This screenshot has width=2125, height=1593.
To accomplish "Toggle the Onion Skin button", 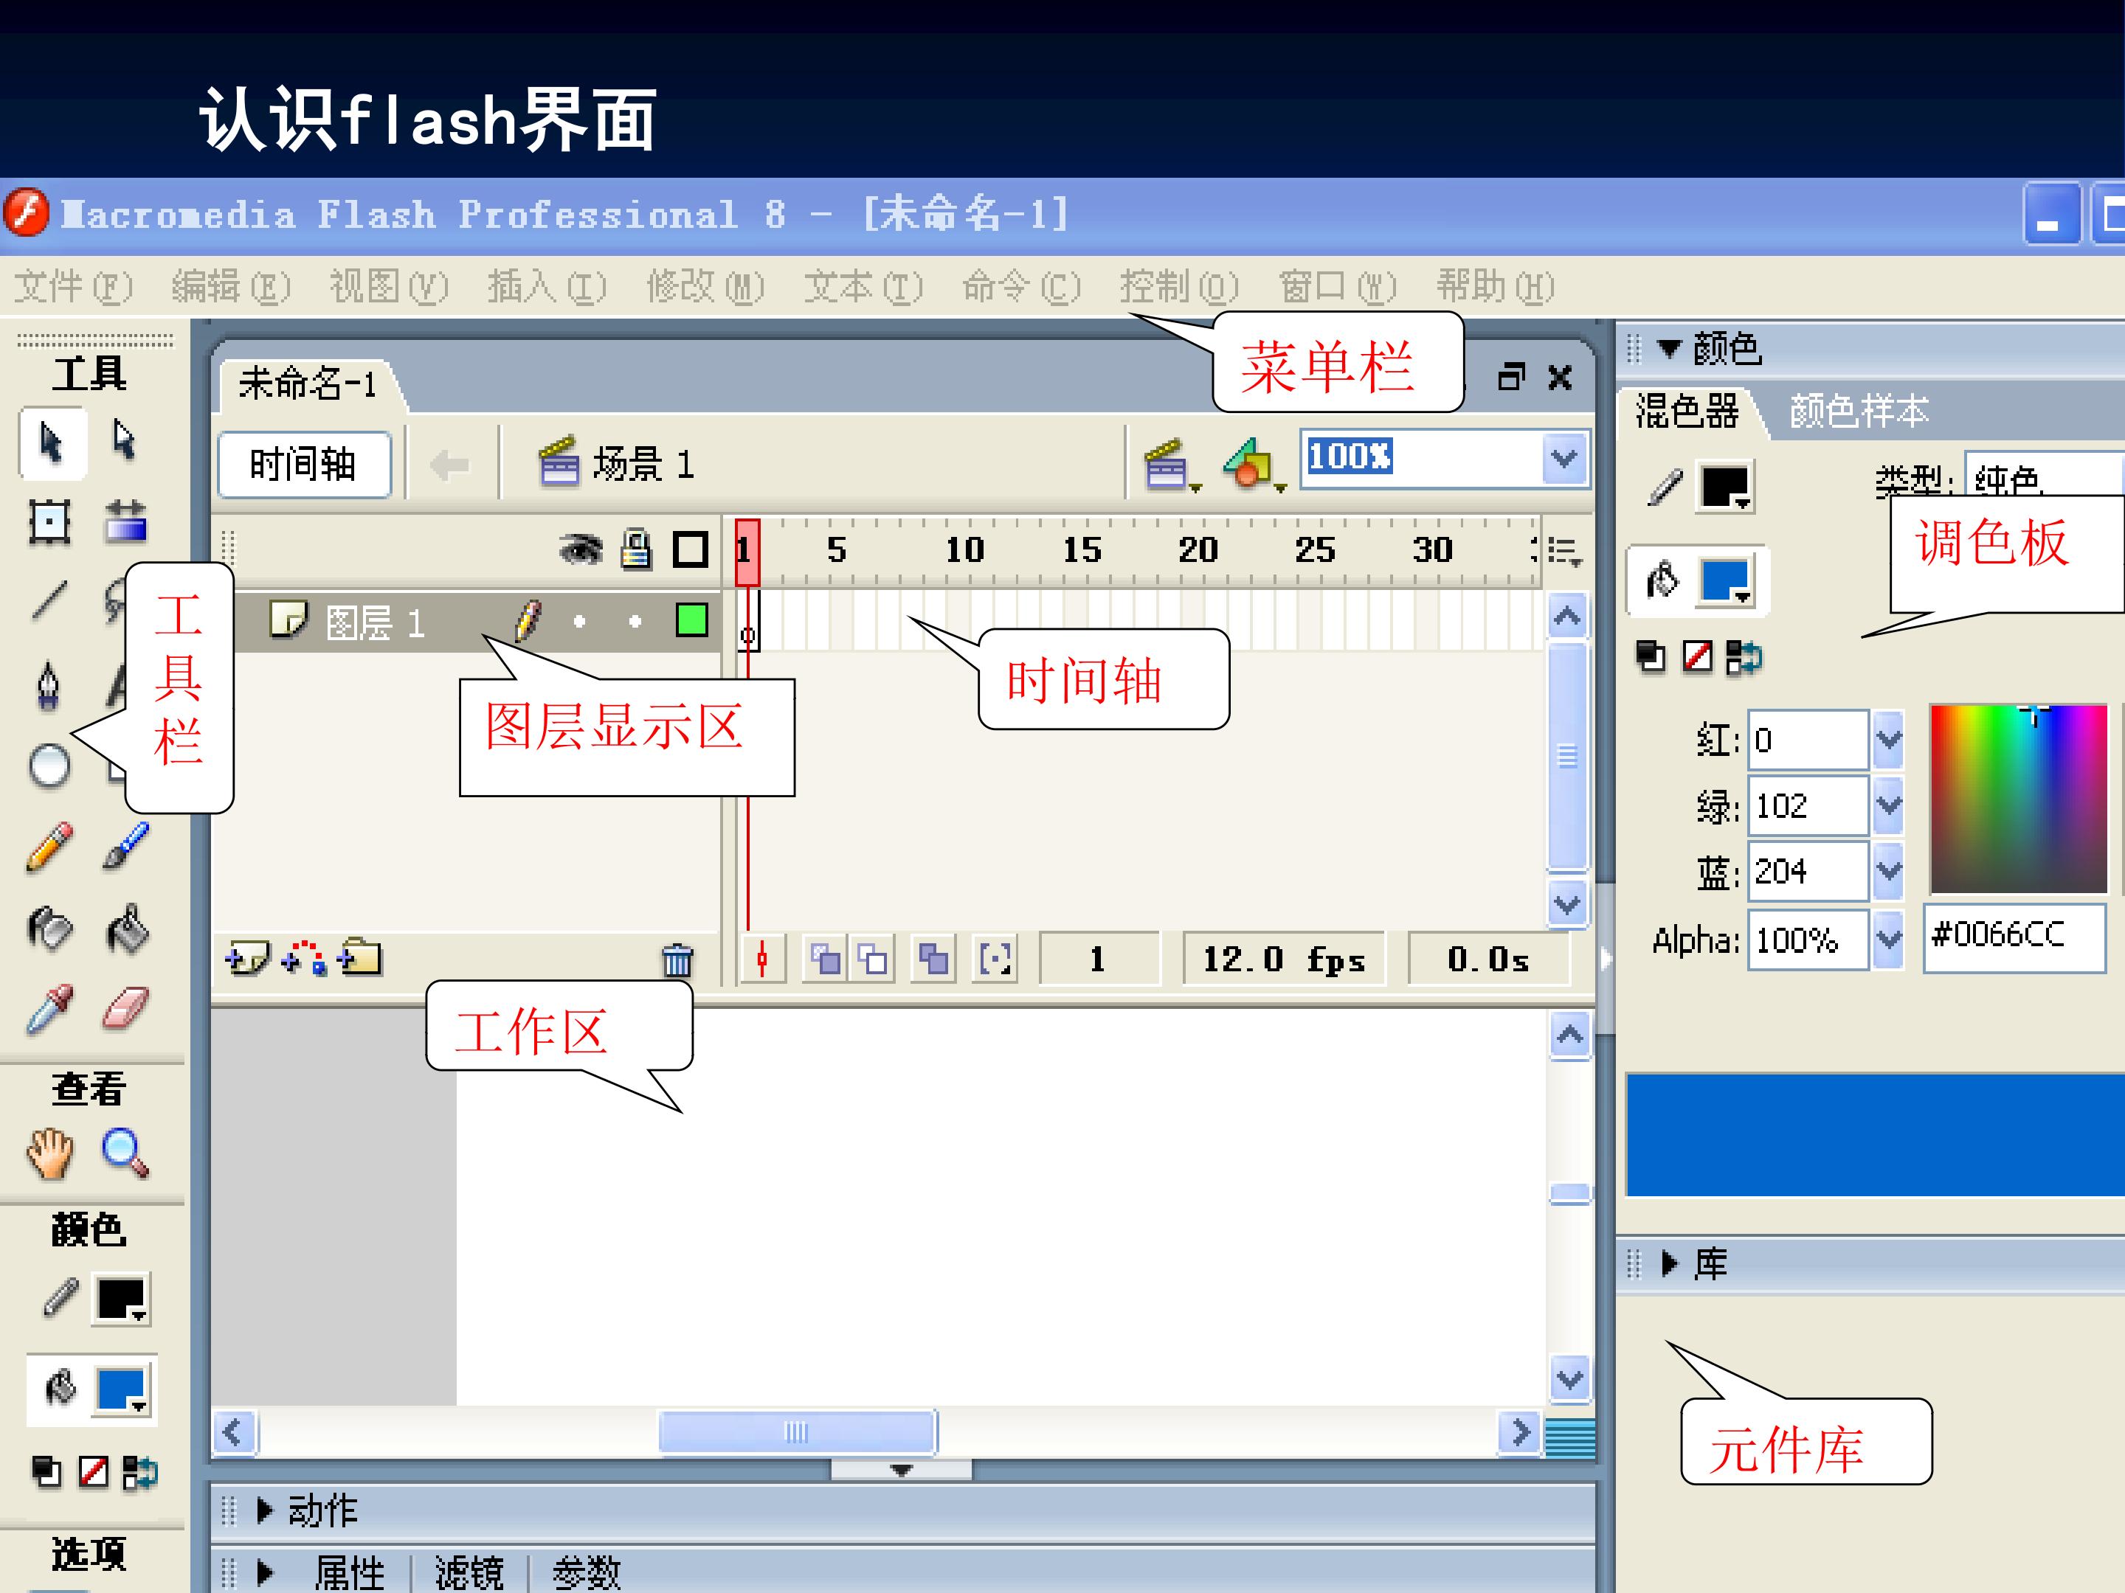I will coord(825,959).
